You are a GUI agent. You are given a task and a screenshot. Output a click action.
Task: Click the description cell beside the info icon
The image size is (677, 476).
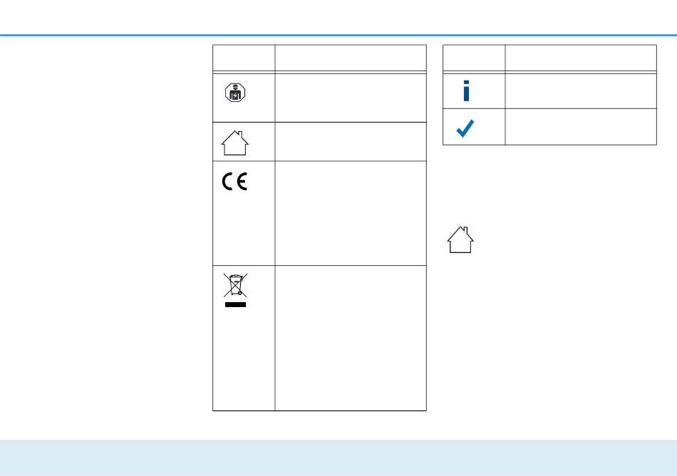point(581,90)
